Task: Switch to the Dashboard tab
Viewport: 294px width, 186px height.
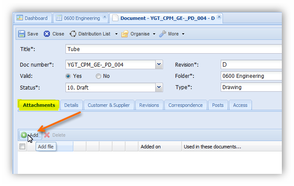Action: coord(33,18)
